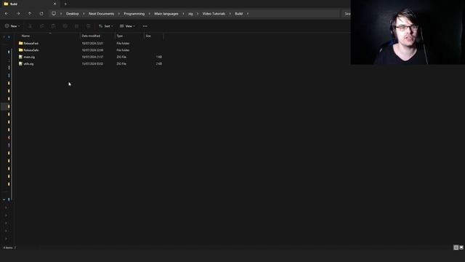
Task: Navigate to zig in breadcrumb
Action: pos(190,14)
